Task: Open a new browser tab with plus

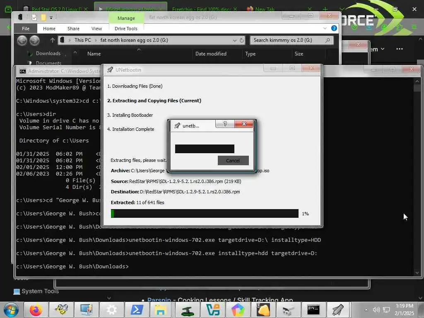Action: [x=325, y=9]
